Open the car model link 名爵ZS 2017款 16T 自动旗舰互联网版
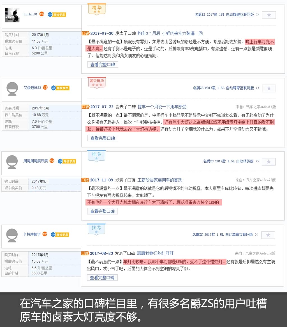 click(x=224, y=14)
